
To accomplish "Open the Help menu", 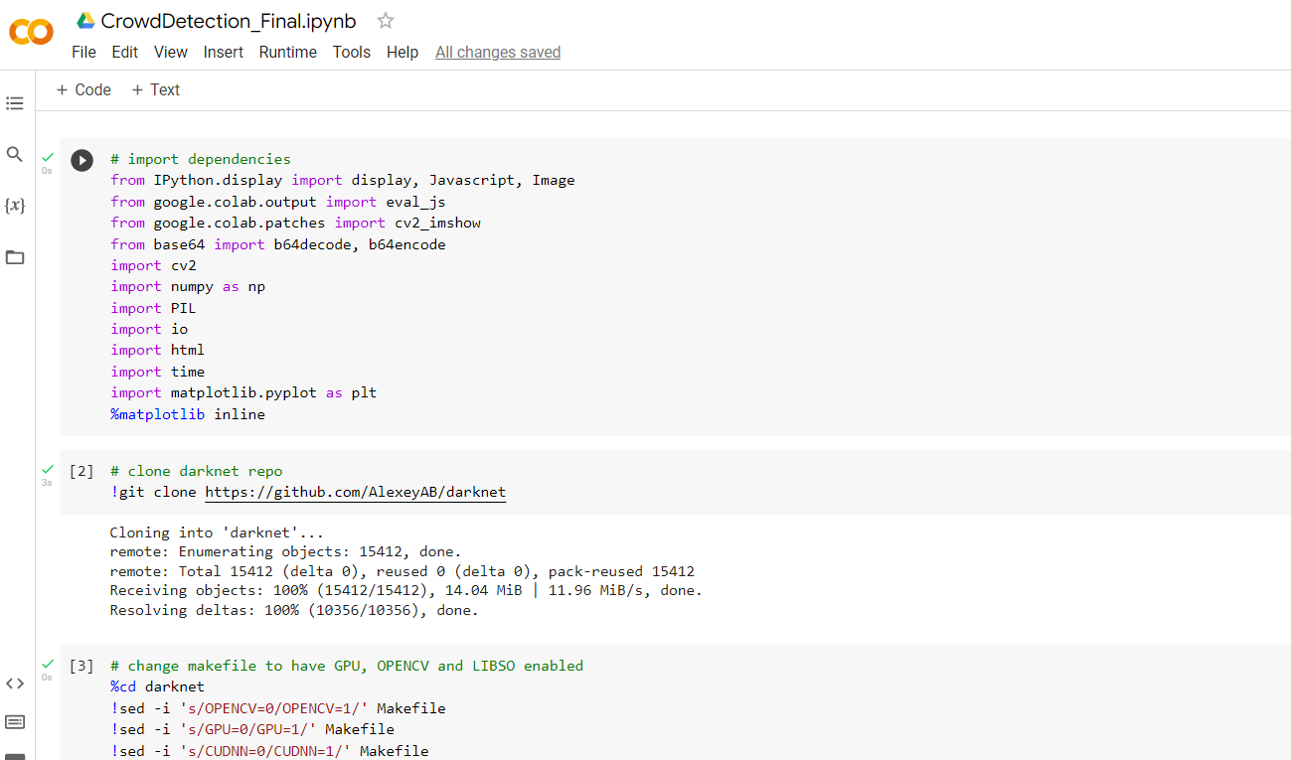I will [x=403, y=52].
